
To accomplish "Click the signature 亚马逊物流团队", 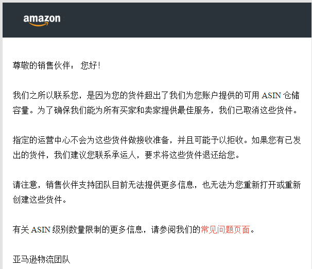I will coord(41,259).
